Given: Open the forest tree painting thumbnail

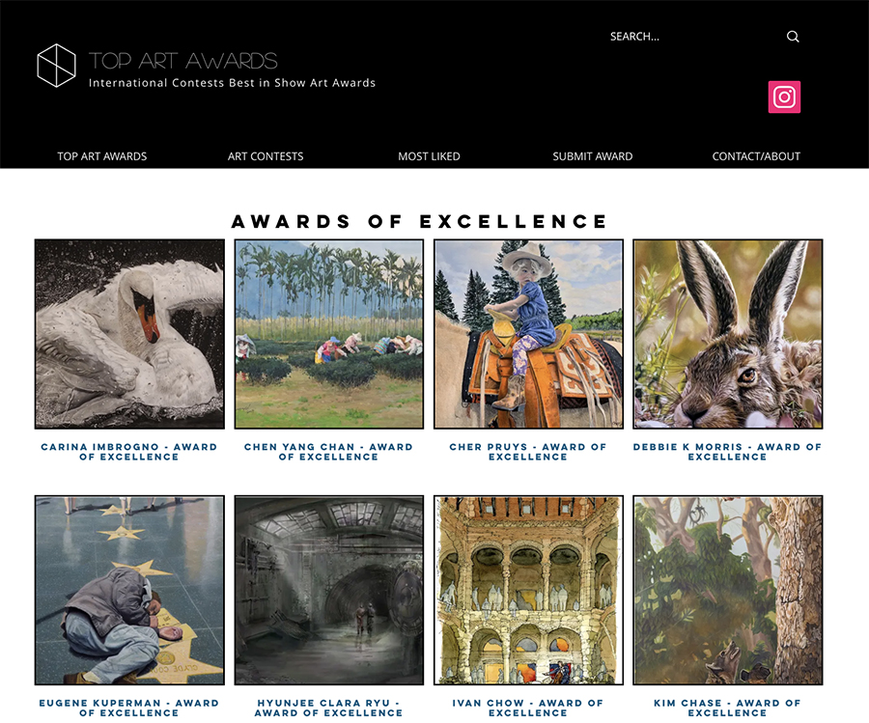Looking at the screenshot, I should (728, 591).
